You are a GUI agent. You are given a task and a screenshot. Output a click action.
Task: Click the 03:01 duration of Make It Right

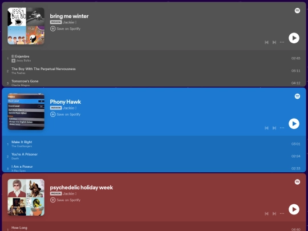[x=295, y=144]
